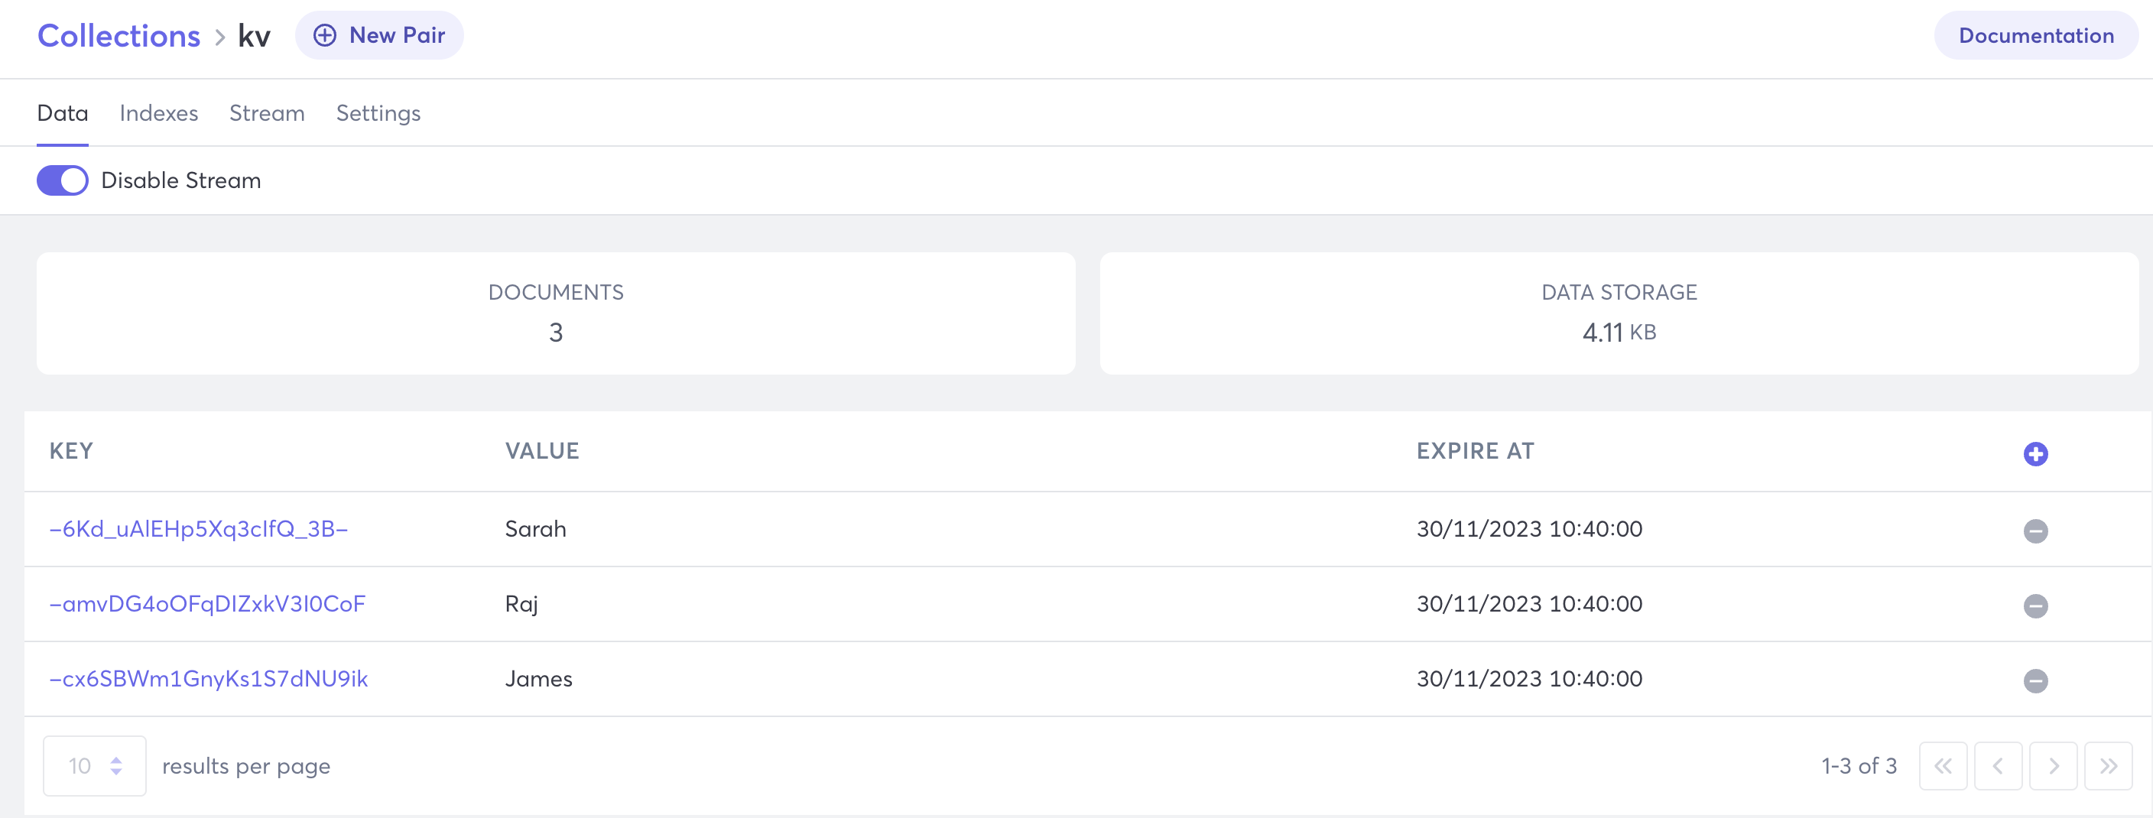Viewport: 2153px width, 818px height.
Task: Switch to the Indexes tab
Action: point(159,113)
